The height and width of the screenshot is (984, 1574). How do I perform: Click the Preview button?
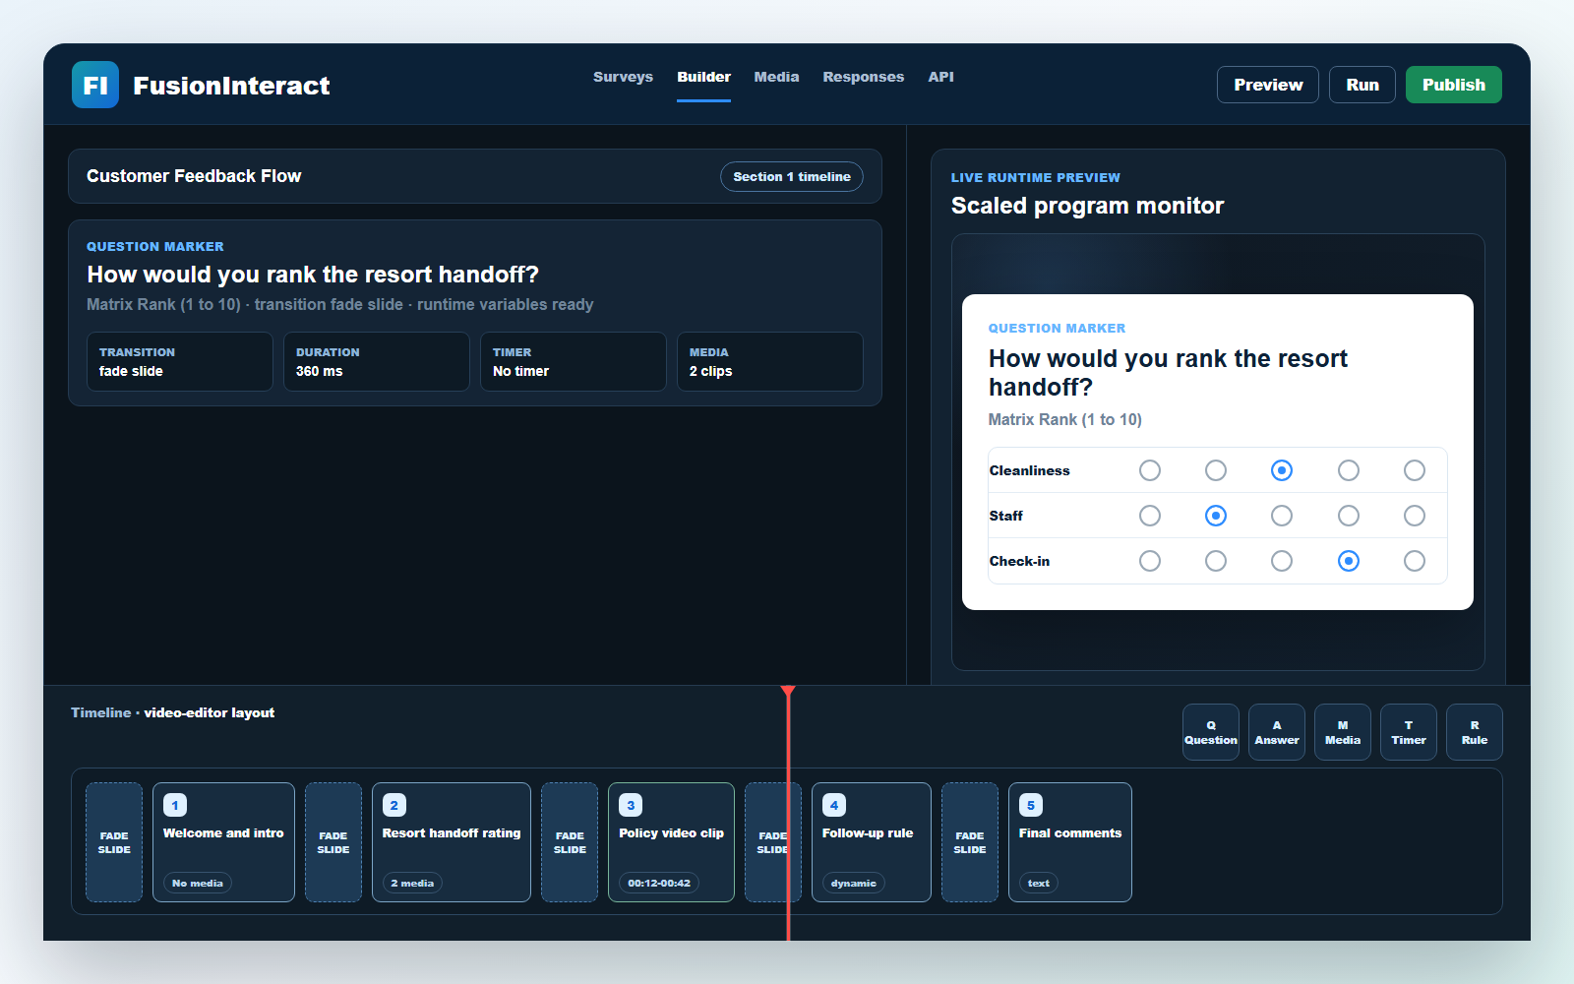tap(1268, 85)
